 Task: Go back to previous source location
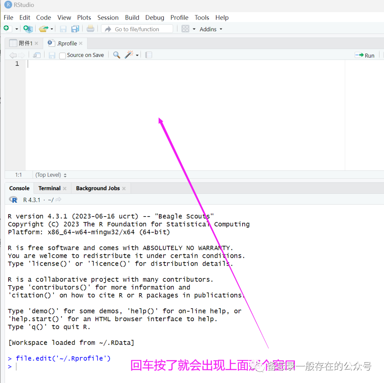[x=13, y=55]
